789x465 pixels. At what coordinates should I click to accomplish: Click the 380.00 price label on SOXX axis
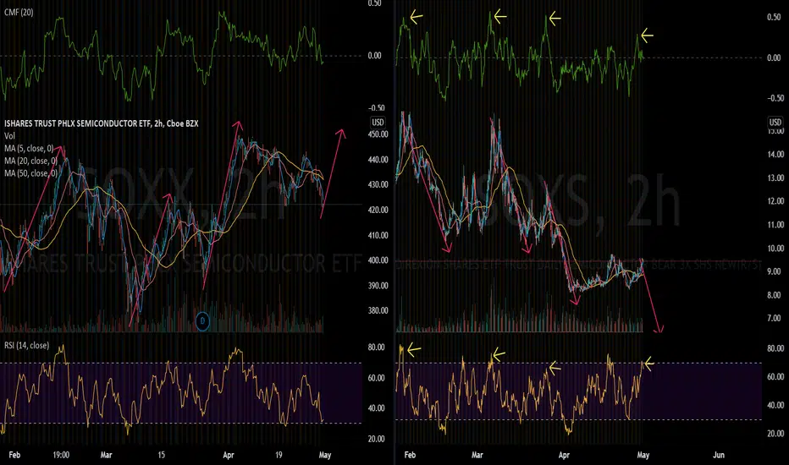[x=378, y=310]
